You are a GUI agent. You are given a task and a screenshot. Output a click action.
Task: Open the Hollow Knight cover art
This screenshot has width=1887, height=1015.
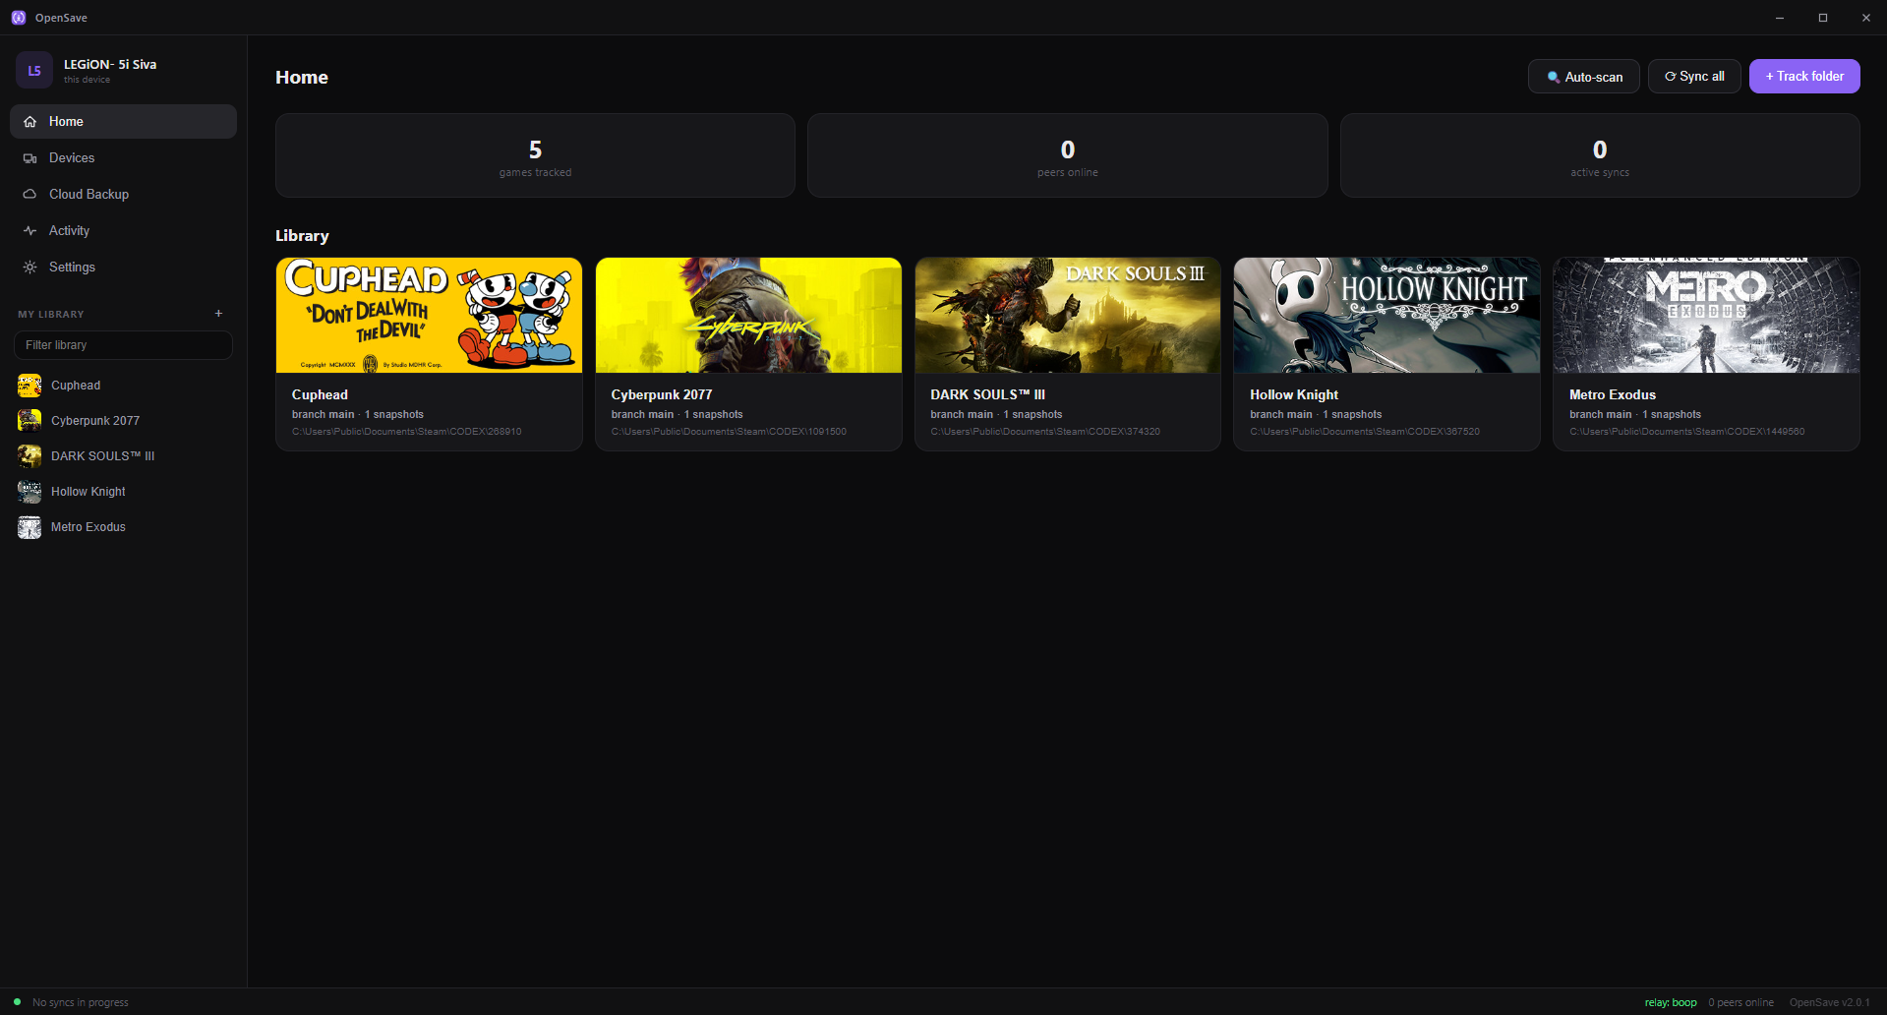coord(1386,315)
